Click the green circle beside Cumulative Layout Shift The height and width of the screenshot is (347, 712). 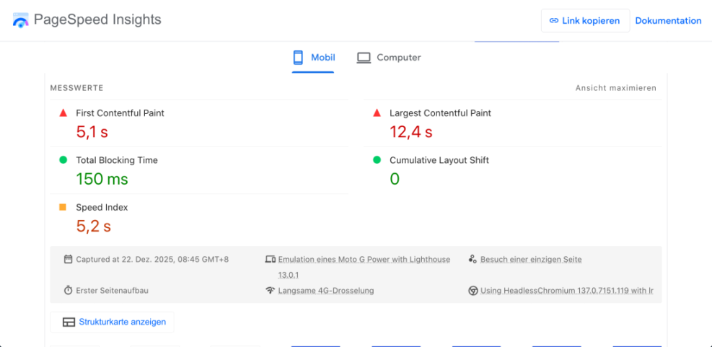pyautogui.click(x=377, y=160)
